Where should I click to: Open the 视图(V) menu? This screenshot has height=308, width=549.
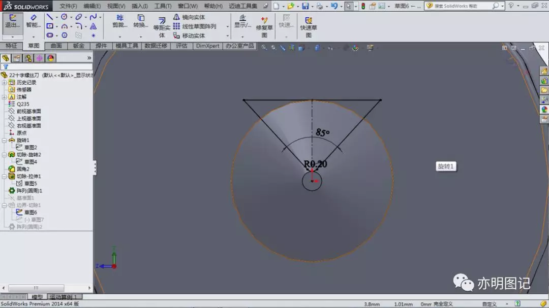coord(116,6)
